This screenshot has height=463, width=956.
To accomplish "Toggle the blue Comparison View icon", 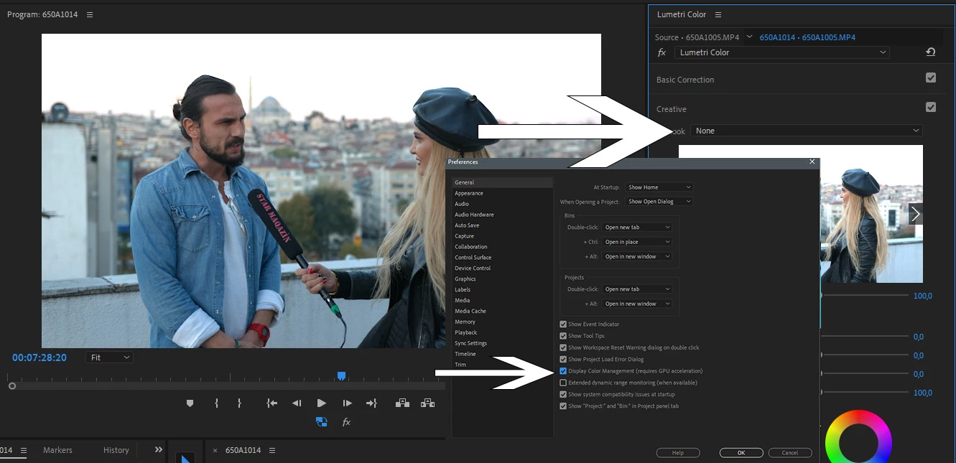I will tap(322, 422).
